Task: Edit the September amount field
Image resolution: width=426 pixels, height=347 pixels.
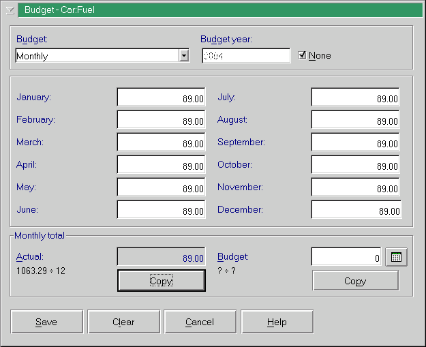Action: [355, 142]
